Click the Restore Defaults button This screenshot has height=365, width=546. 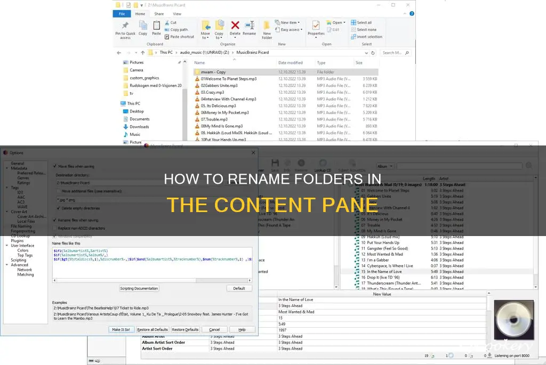coord(185,329)
